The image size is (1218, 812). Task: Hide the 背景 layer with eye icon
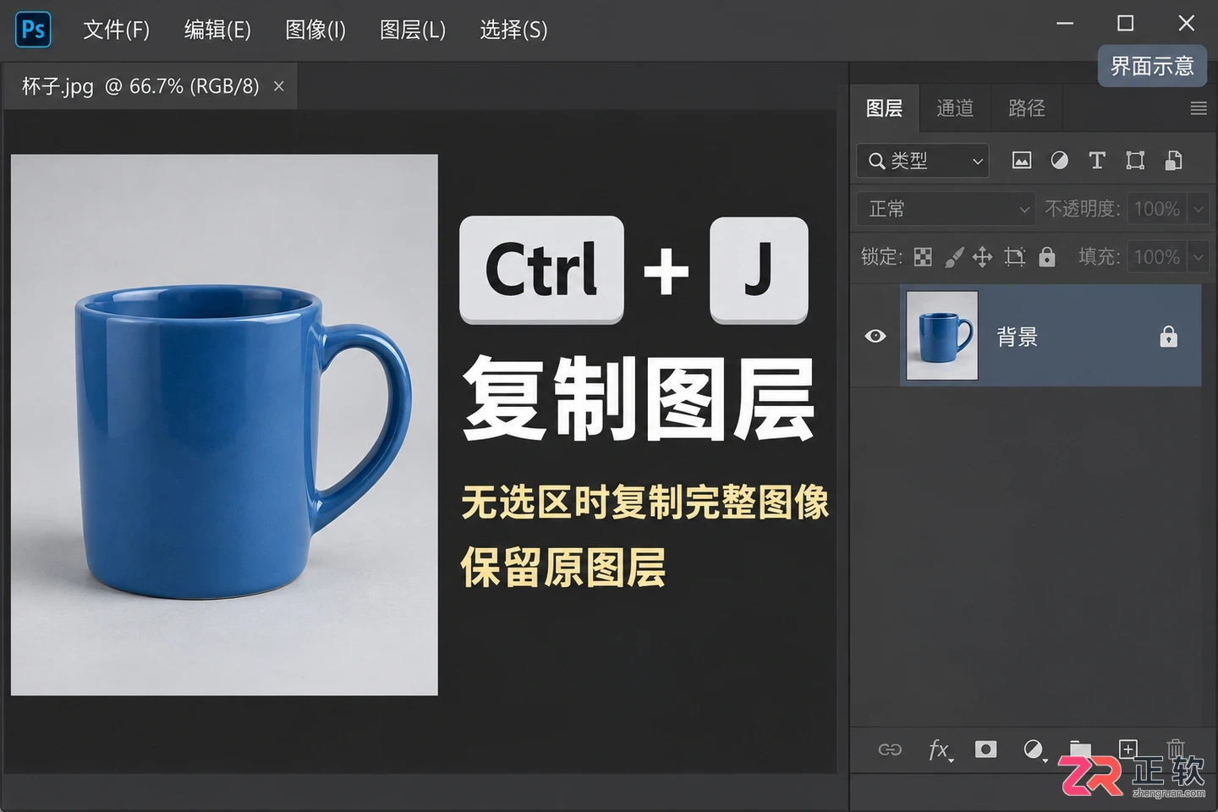point(875,336)
